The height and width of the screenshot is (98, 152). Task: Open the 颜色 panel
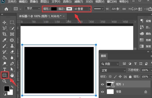145,34
